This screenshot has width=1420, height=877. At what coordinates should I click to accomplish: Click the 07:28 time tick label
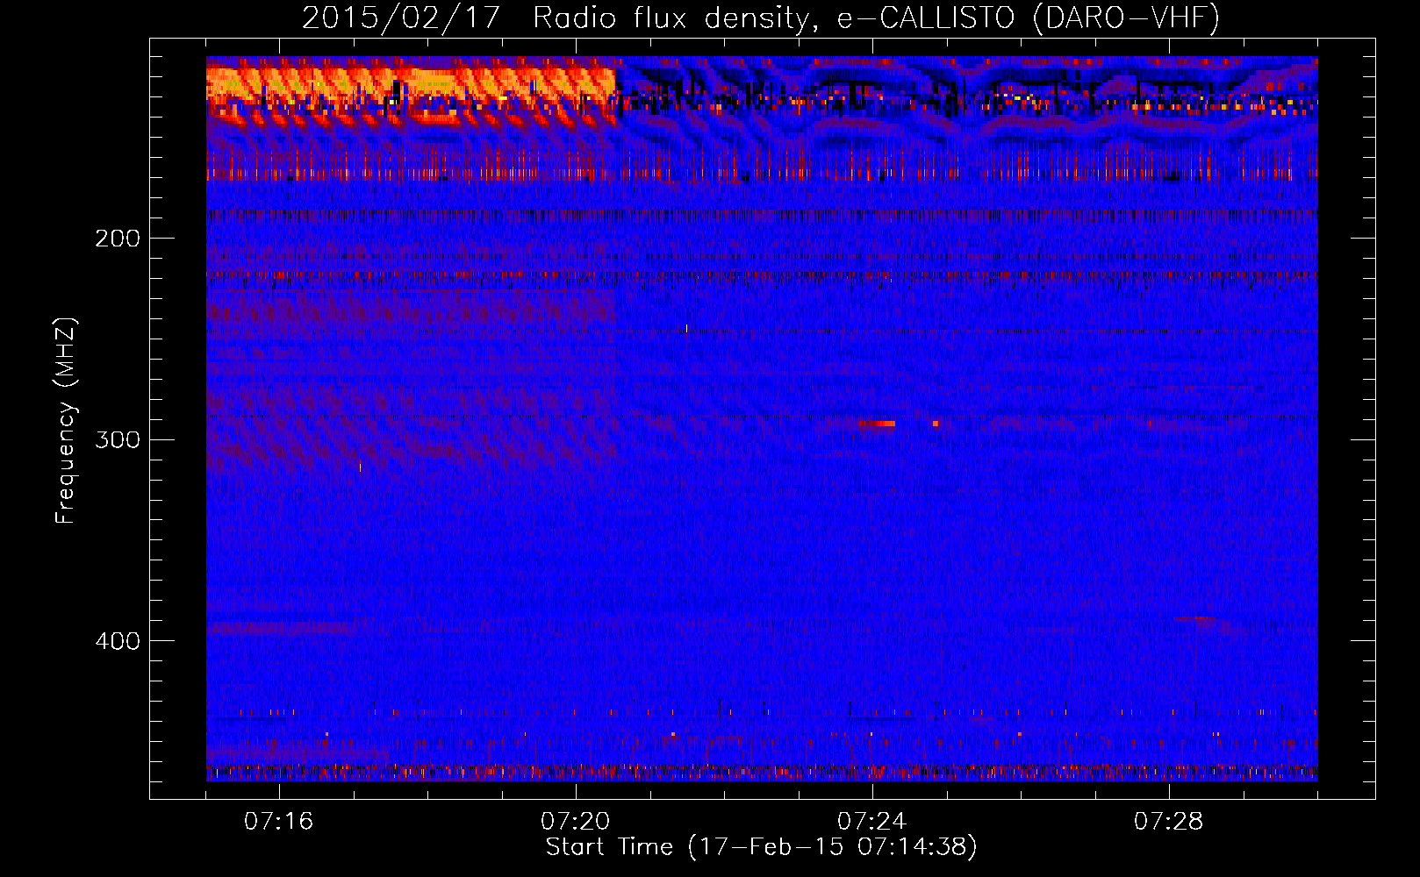click(1169, 822)
